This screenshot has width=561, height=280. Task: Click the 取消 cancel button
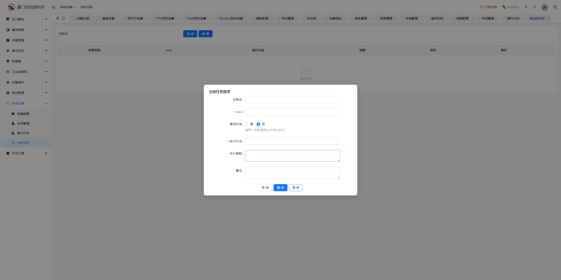pos(265,188)
